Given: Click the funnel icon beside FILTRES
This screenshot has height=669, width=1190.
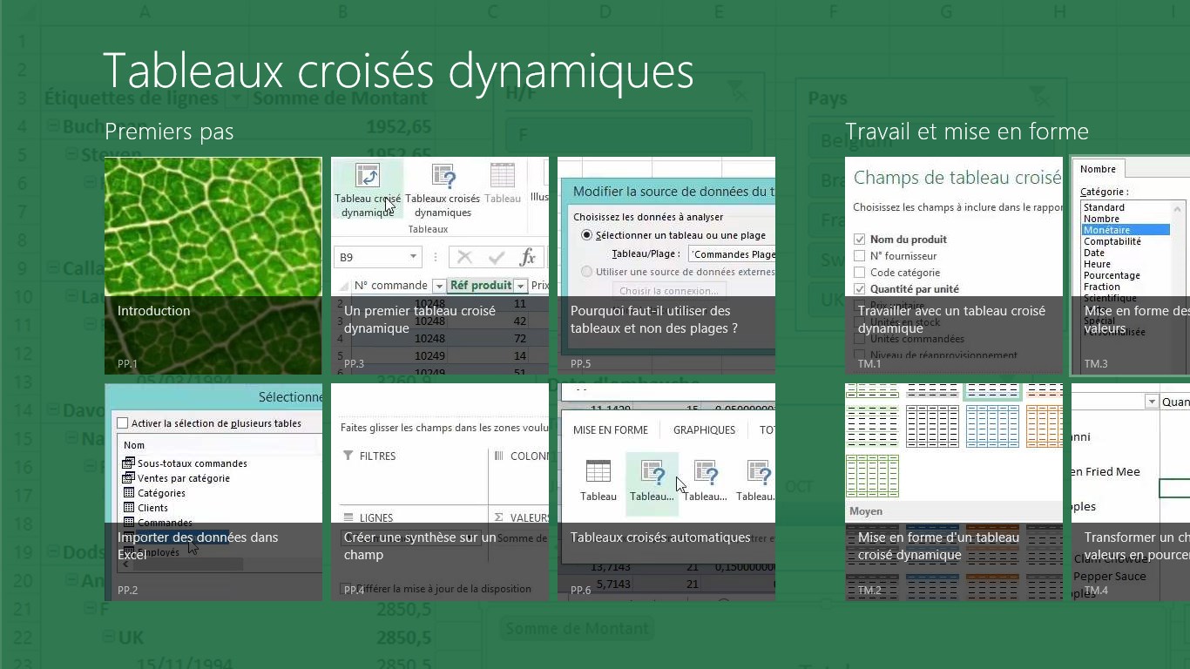Looking at the screenshot, I should (x=348, y=456).
